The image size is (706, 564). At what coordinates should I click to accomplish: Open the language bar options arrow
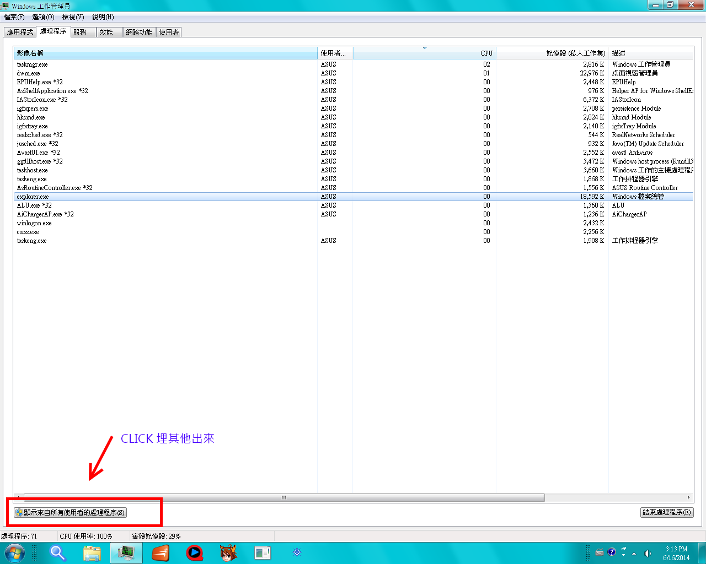[624, 556]
